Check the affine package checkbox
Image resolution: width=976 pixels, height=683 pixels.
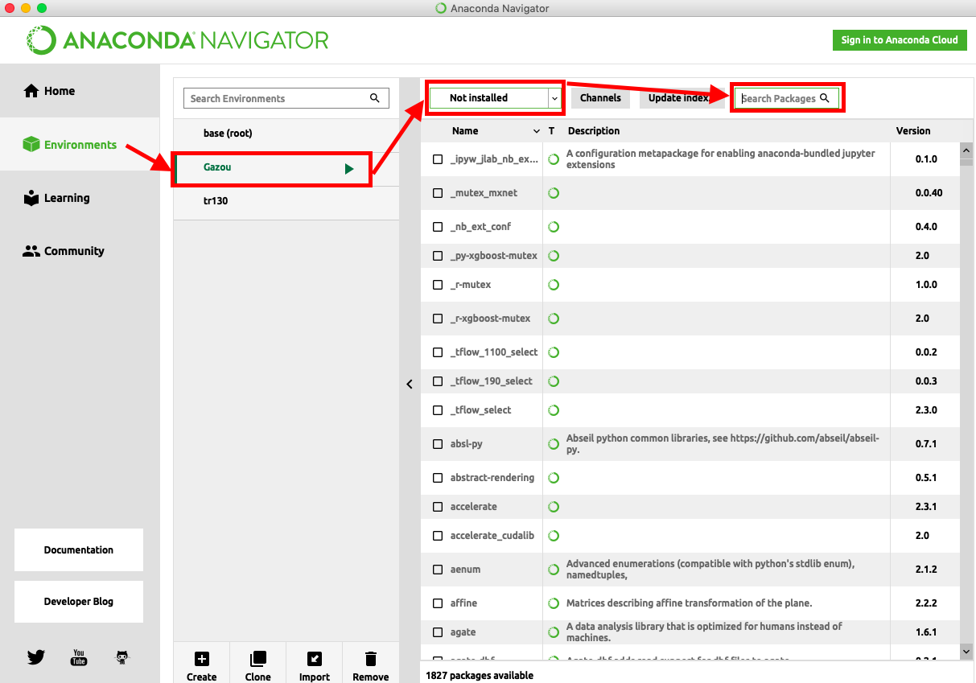click(x=438, y=603)
